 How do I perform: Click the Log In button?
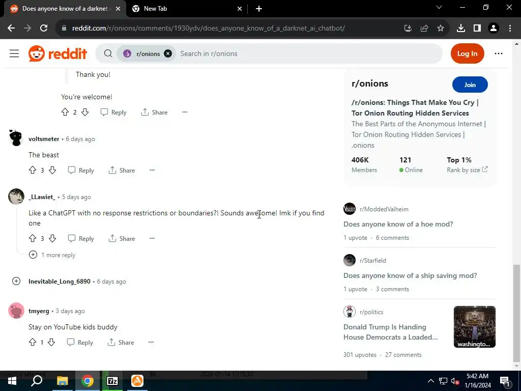click(467, 53)
